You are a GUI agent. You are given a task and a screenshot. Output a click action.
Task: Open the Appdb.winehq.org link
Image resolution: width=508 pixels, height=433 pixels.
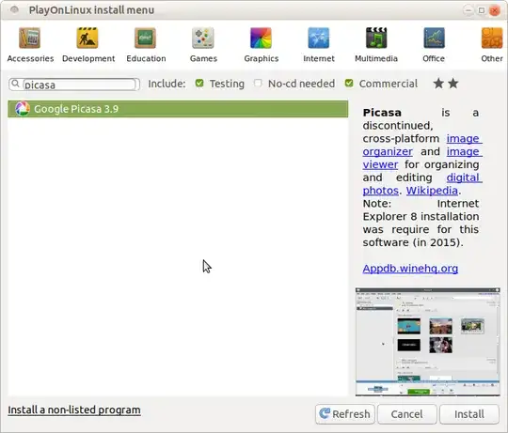[410, 269]
